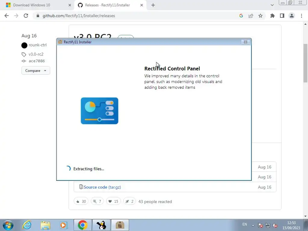Click the forward navigation arrow

(x=16, y=16)
